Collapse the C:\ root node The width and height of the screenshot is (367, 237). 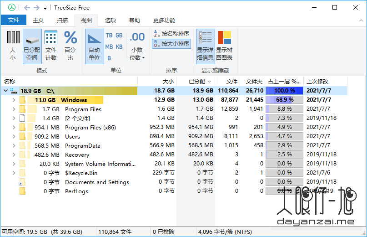(x=5, y=91)
